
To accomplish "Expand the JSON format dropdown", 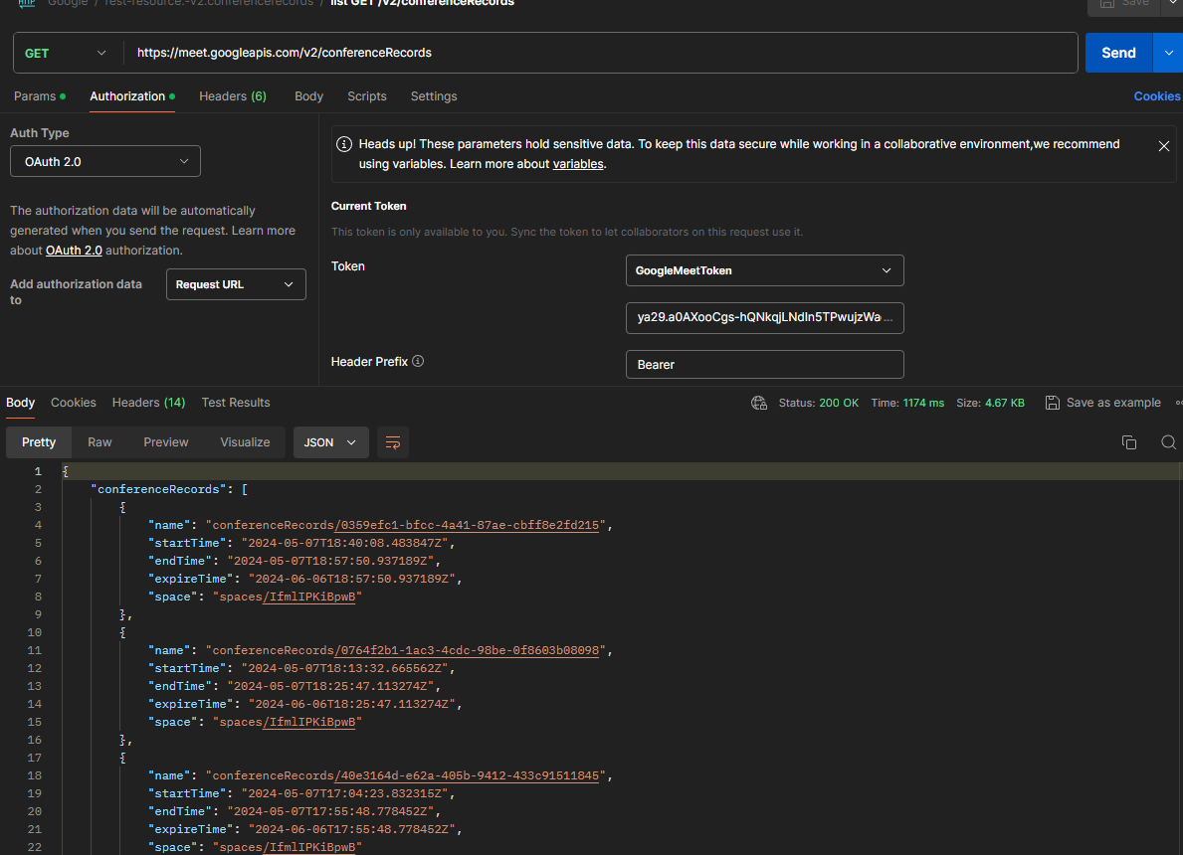I will [330, 442].
